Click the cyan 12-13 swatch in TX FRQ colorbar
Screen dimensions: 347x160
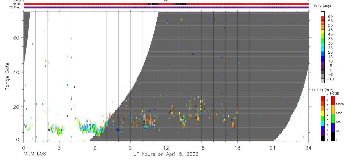pos(323,123)
